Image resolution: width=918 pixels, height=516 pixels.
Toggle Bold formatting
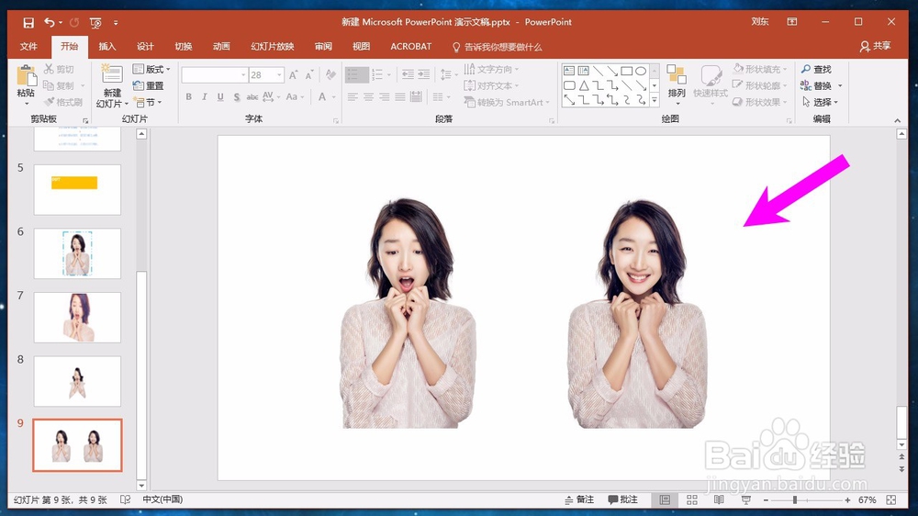tap(188, 96)
